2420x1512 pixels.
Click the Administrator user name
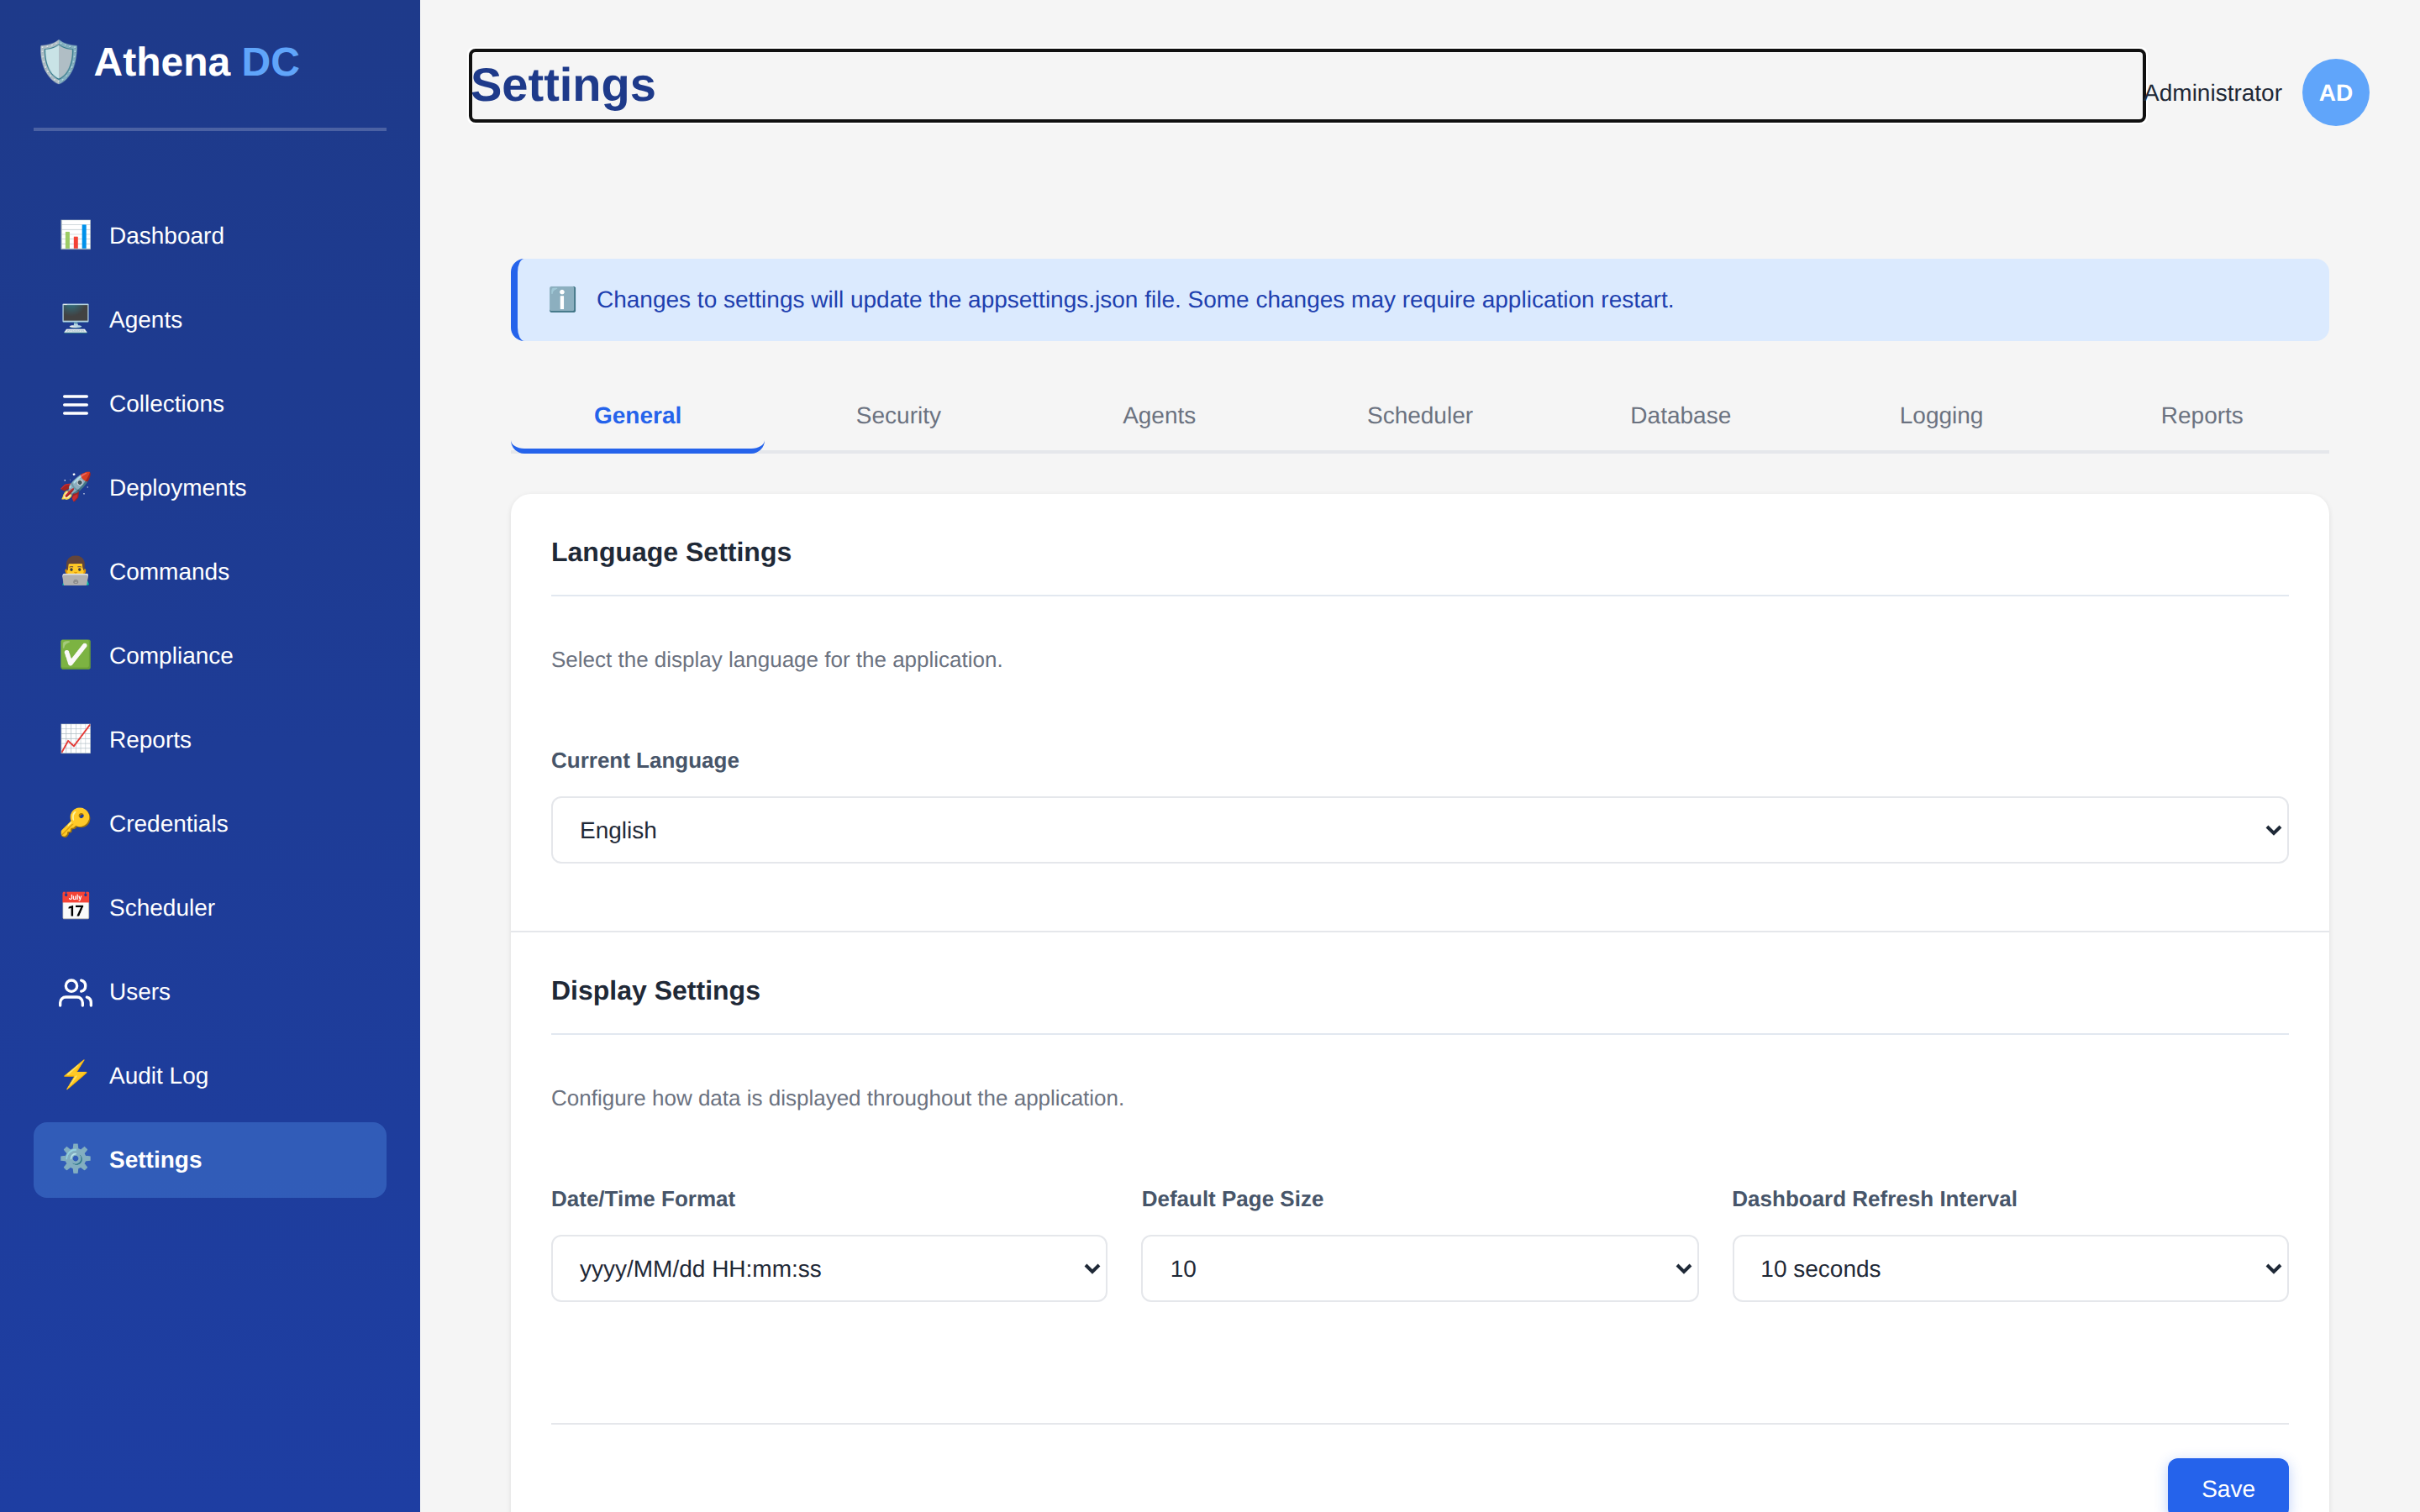pyautogui.click(x=2213, y=92)
